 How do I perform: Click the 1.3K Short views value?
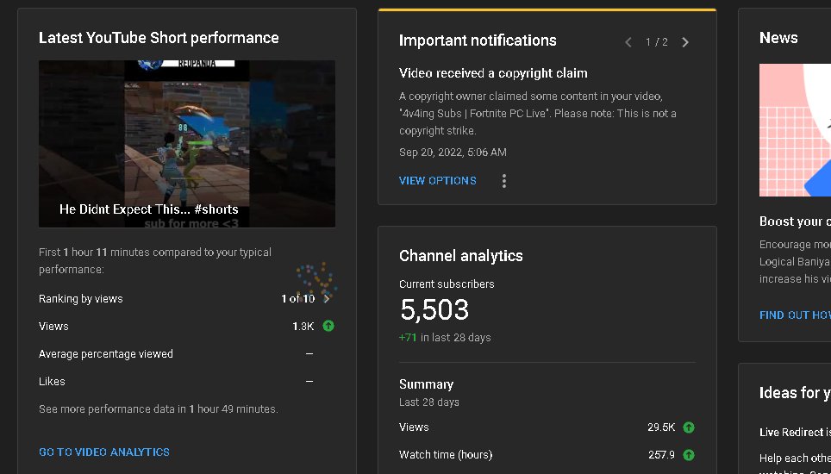[x=303, y=327]
